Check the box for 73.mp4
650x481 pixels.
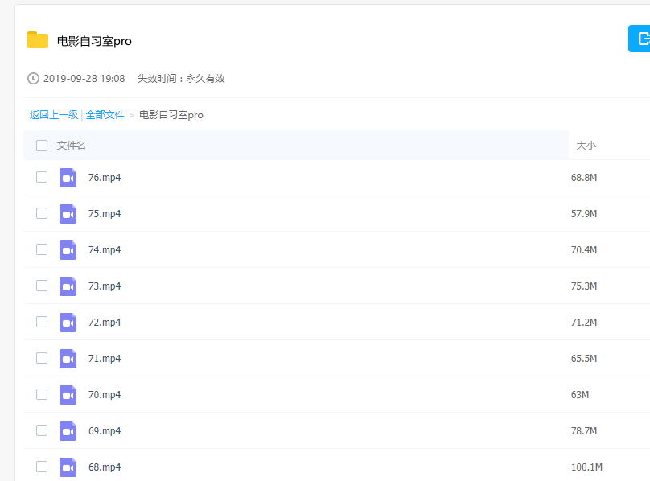pos(42,286)
